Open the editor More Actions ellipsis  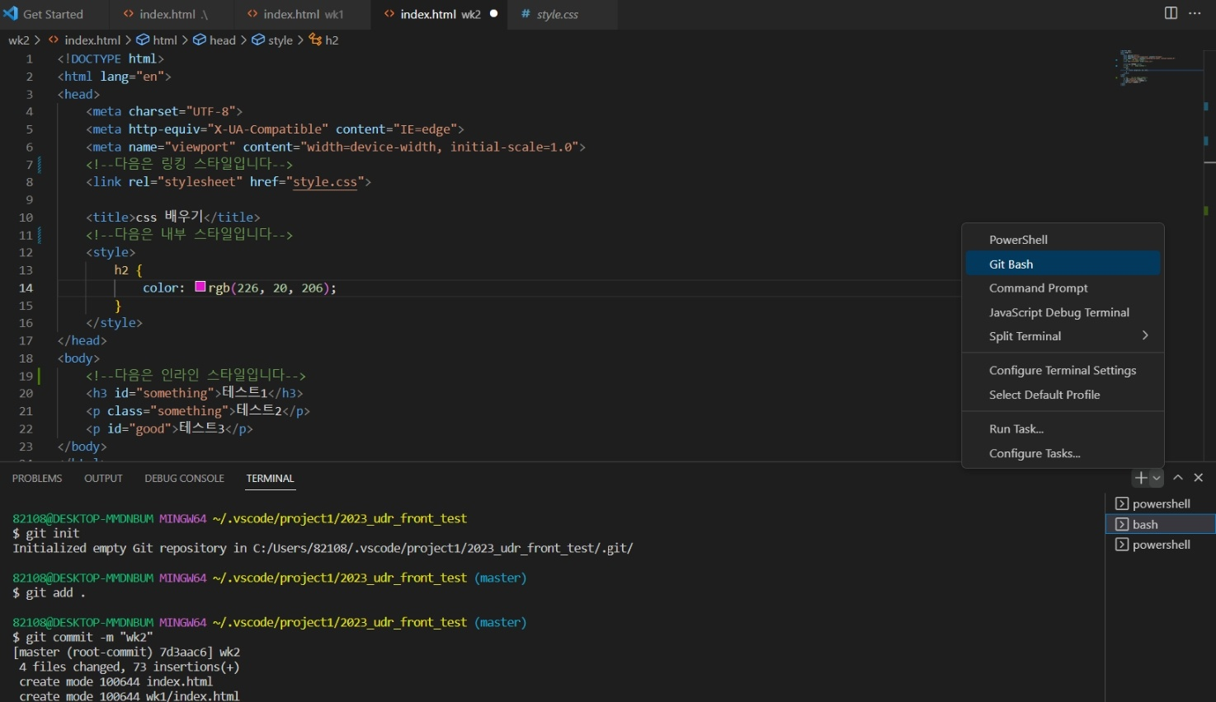coord(1195,13)
